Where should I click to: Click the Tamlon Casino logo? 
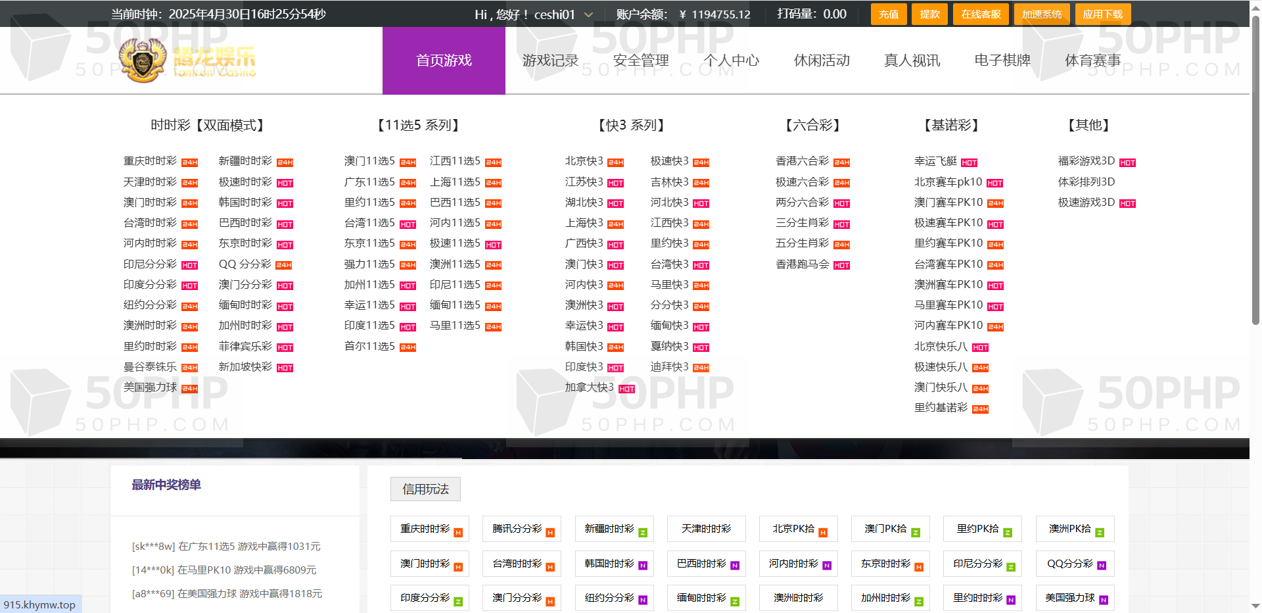pyautogui.click(x=187, y=61)
